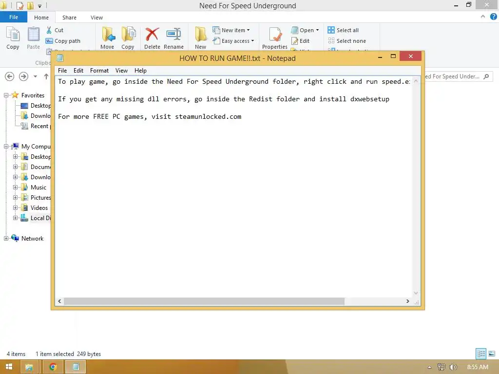Select Videos in the navigation tree
Screen dimensions: 499x374
click(39, 207)
